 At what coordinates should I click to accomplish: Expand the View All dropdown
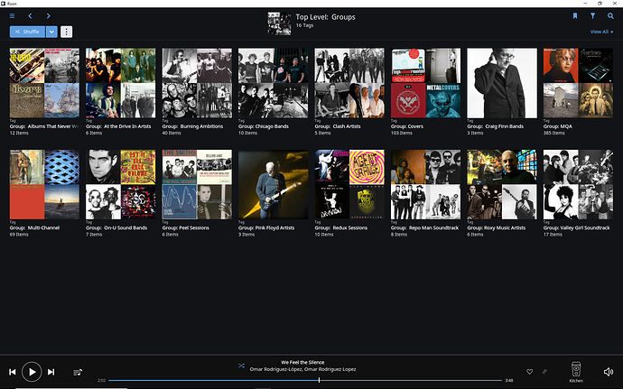pyautogui.click(x=601, y=32)
